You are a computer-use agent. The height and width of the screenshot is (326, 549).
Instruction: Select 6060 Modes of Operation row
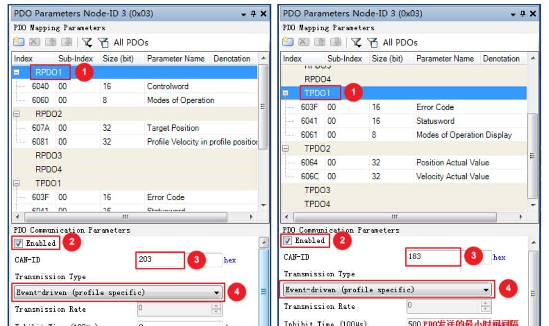[135, 100]
